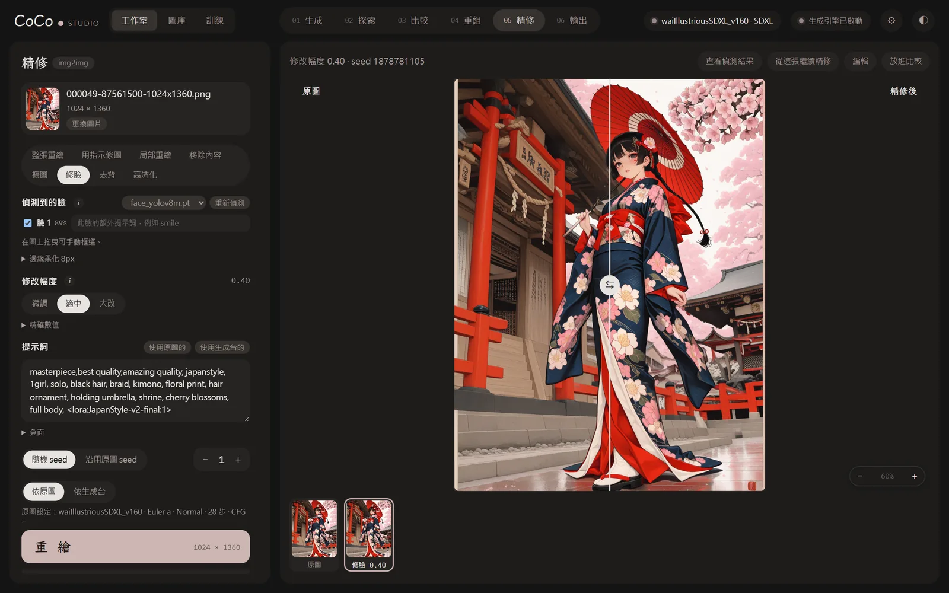Click the info icon beside 偵測到的臉
Screen dimensions: 949x593
coord(78,203)
